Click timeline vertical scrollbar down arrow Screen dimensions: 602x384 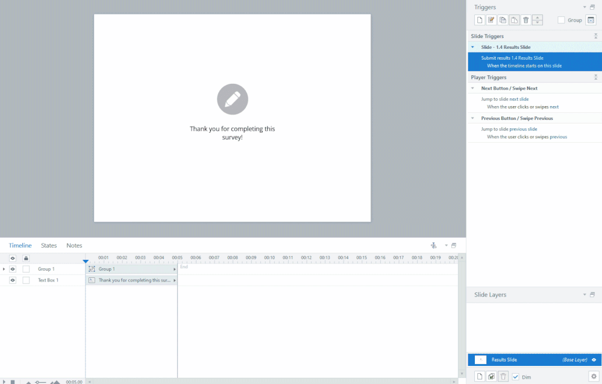(x=462, y=373)
